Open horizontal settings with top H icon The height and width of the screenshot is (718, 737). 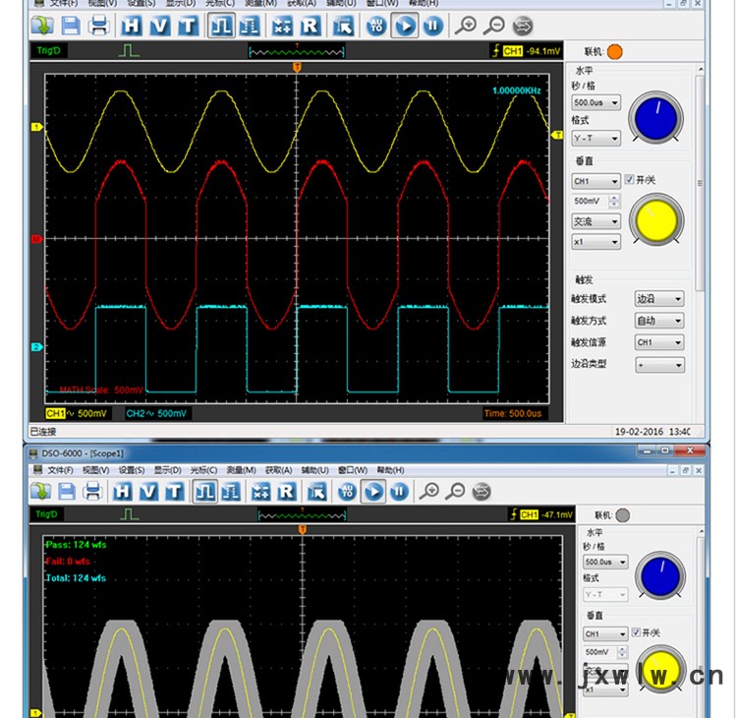[x=132, y=26]
